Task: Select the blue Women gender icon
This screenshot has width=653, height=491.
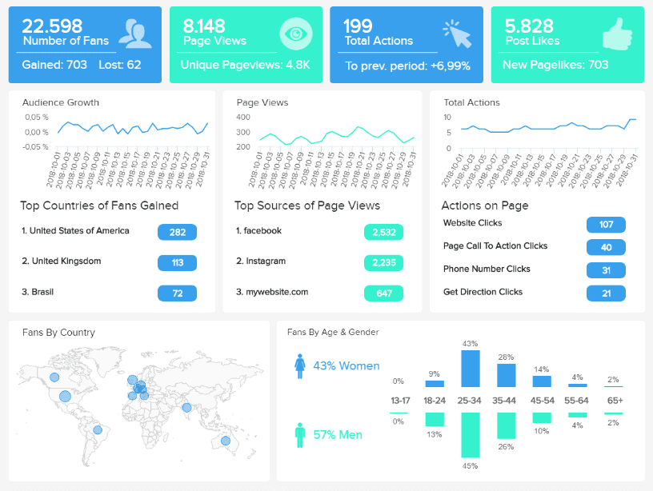Action: [x=300, y=365]
